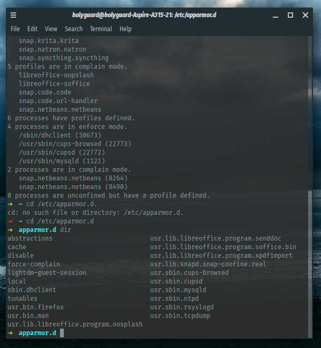Image resolution: width=321 pixels, height=348 pixels.
Task: Click the 'usr.bin.man' file entry
Action: [x=28, y=316]
